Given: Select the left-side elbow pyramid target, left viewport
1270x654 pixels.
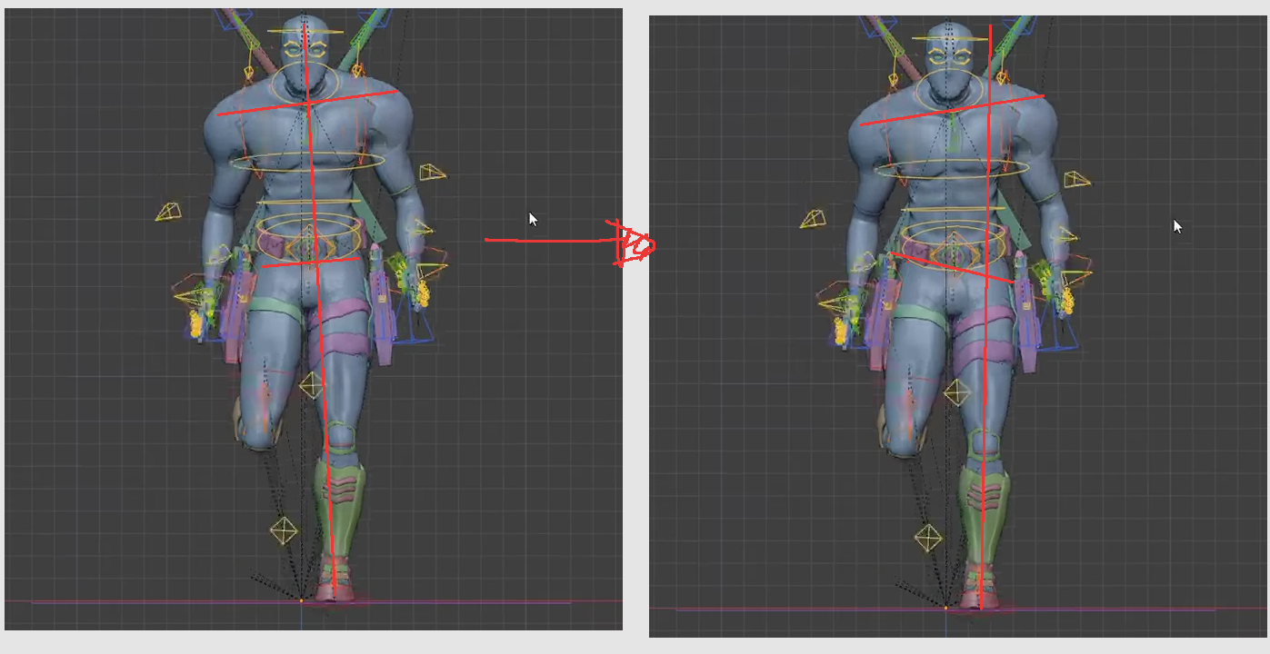Looking at the screenshot, I should pyautogui.click(x=168, y=212).
